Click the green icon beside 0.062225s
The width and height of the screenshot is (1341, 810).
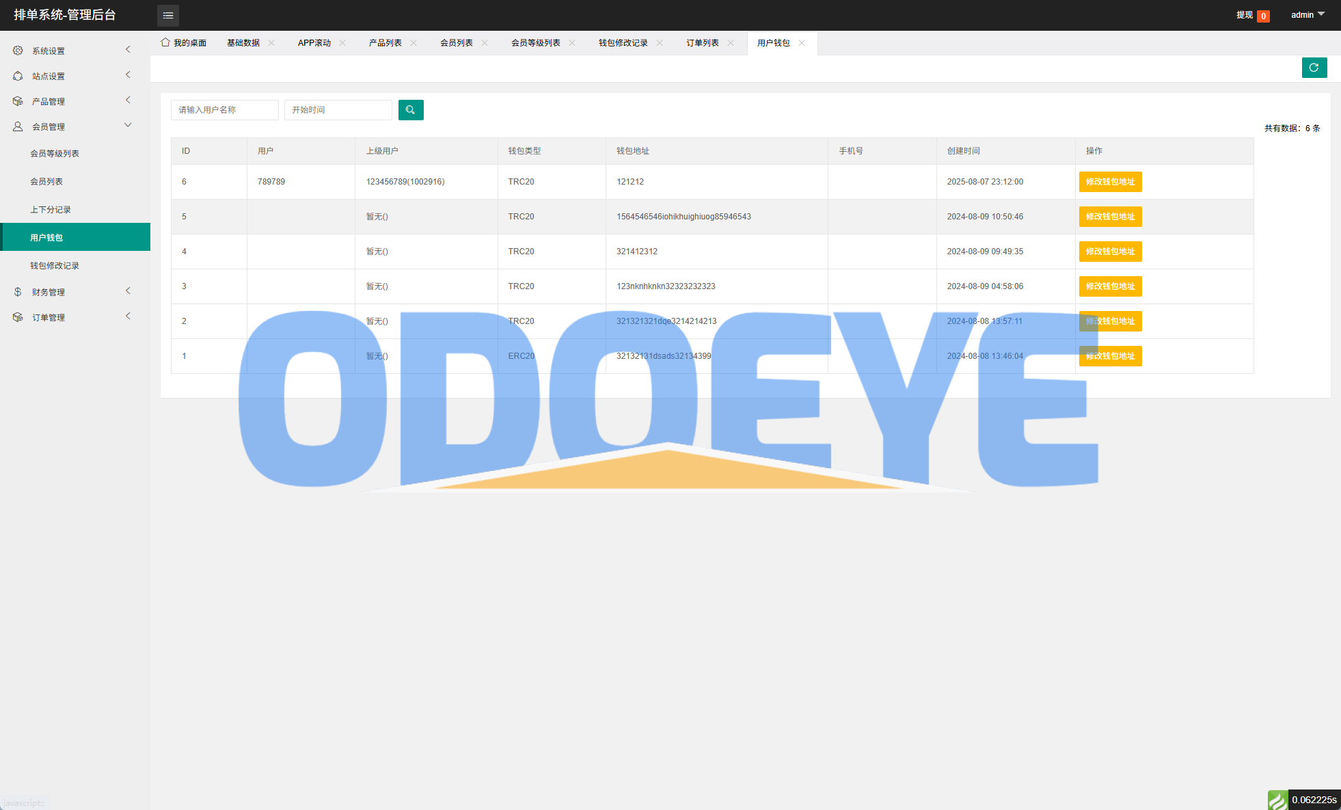[x=1277, y=800]
